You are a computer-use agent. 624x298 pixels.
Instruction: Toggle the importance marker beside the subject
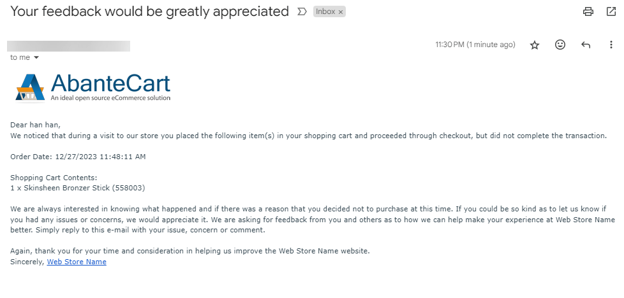tap(302, 12)
